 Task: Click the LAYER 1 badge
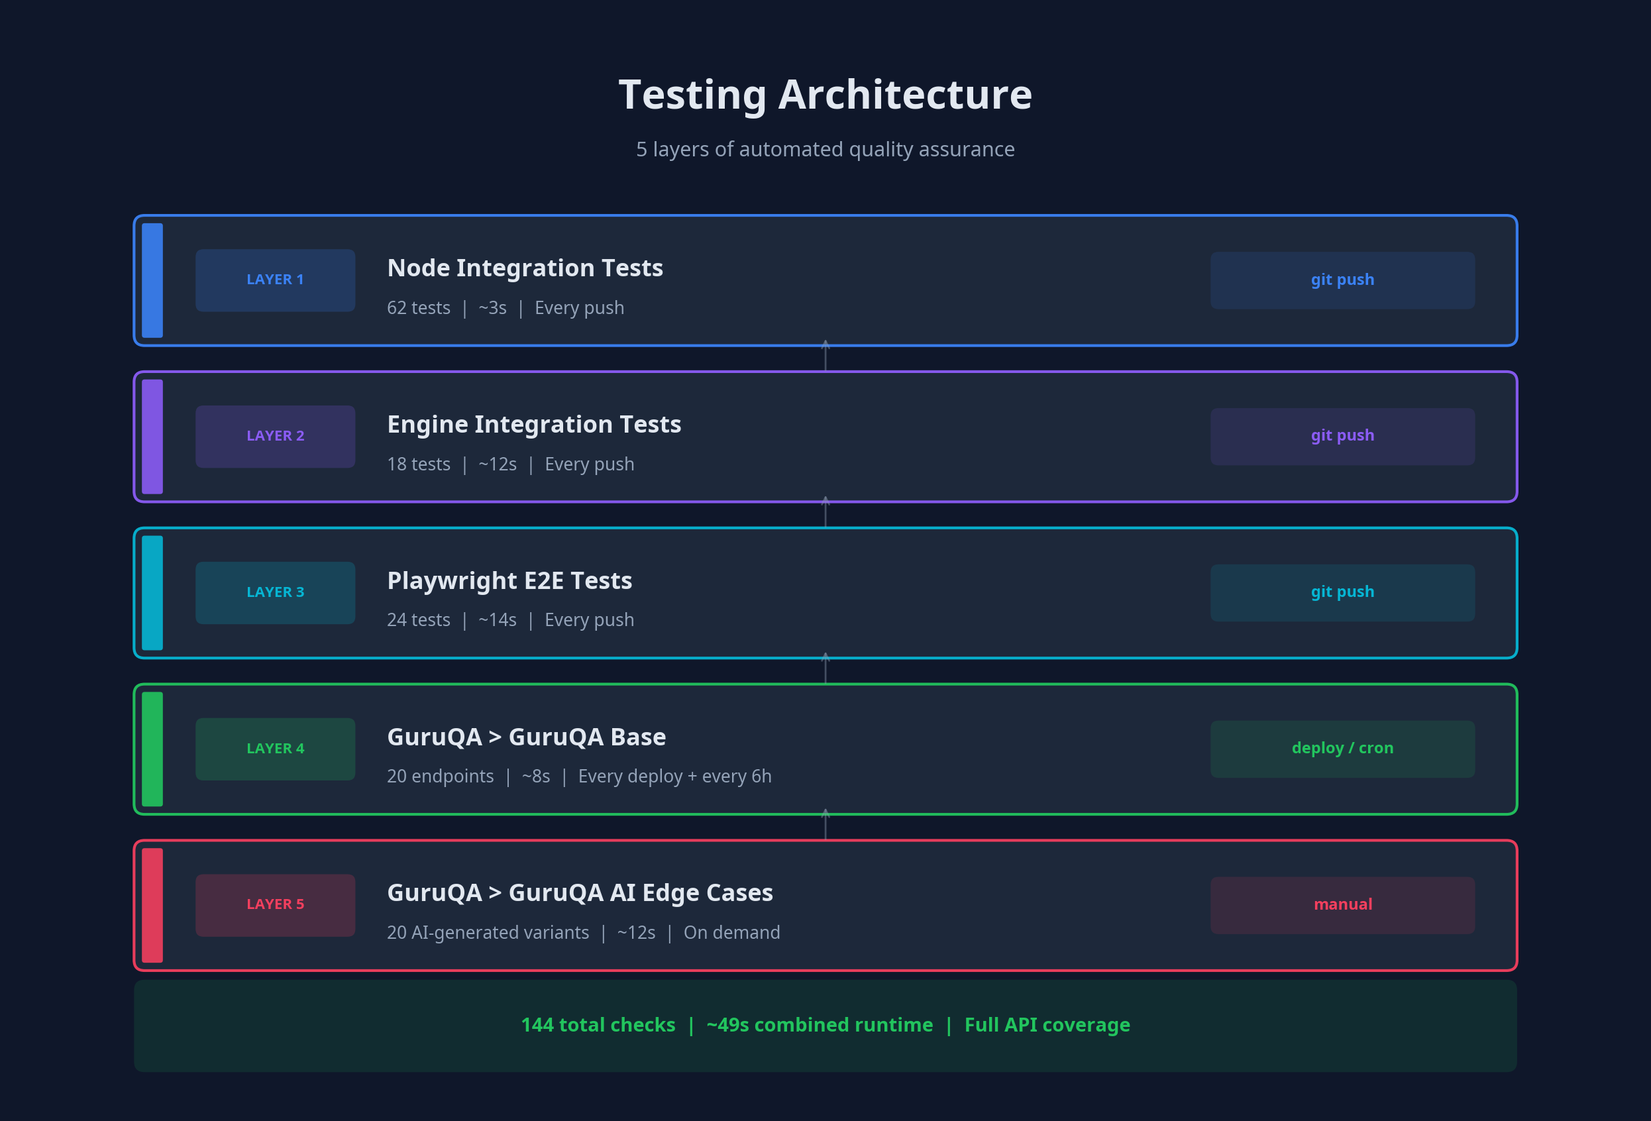(x=275, y=280)
